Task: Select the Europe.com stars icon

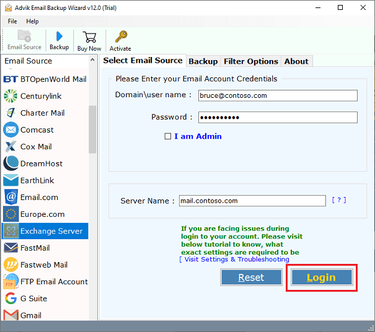Action: (x=11, y=214)
